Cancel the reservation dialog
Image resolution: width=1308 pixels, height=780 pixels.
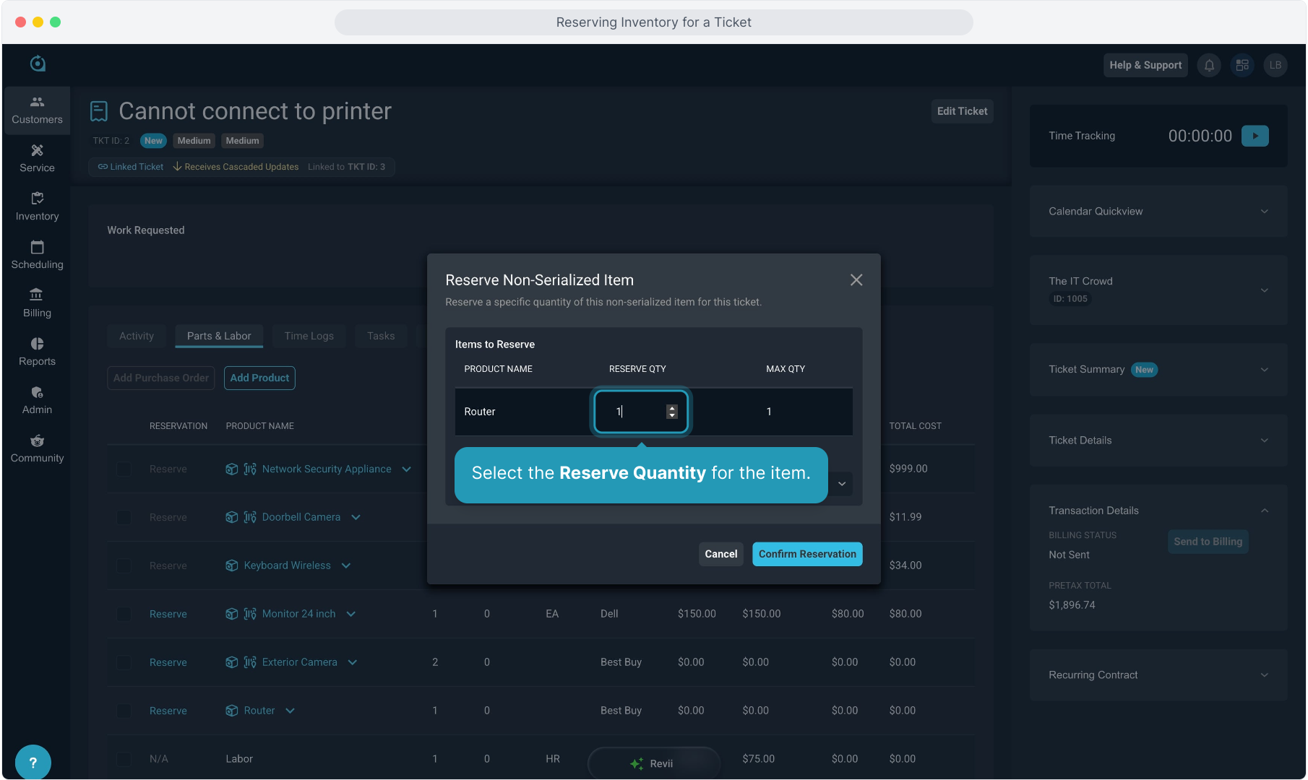click(720, 554)
